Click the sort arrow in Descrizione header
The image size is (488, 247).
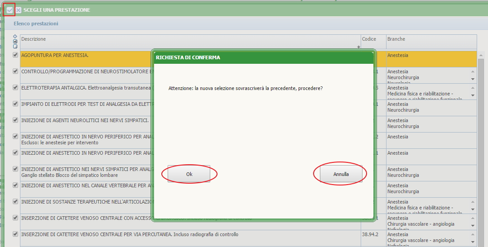click(x=358, y=47)
